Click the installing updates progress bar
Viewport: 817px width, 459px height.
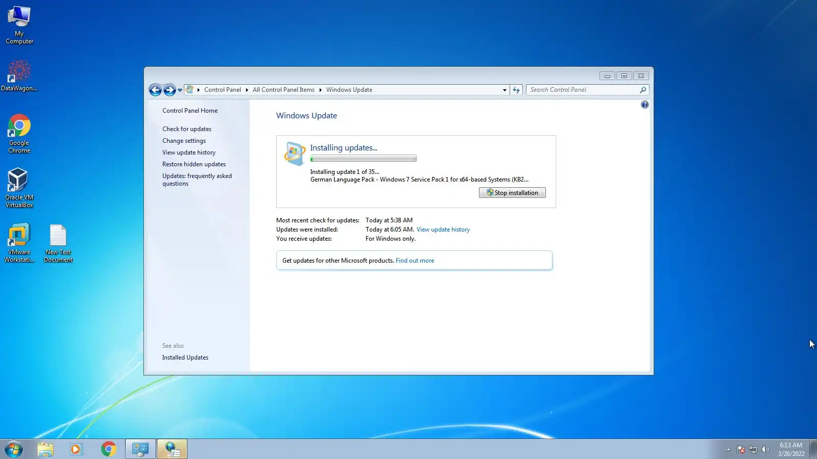point(363,159)
